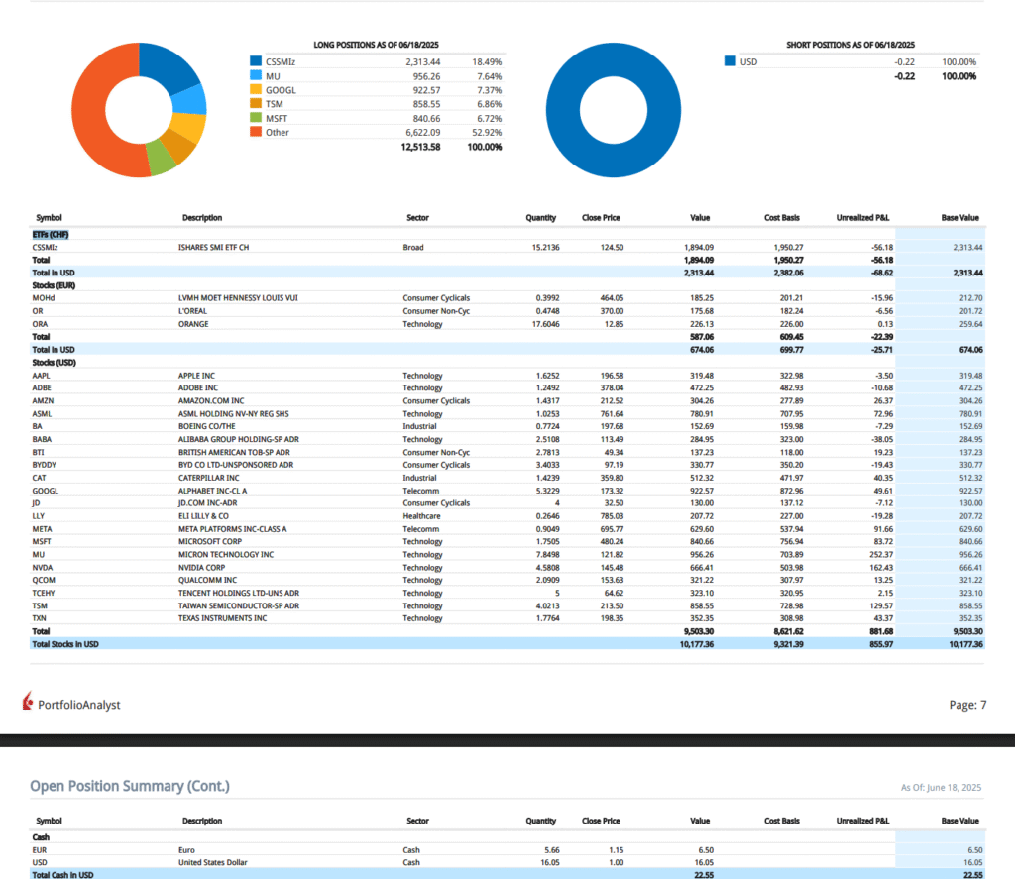Click the '855.97' total unrealized P&L value
Viewport: 1015px width, 879px height.
[x=880, y=644]
